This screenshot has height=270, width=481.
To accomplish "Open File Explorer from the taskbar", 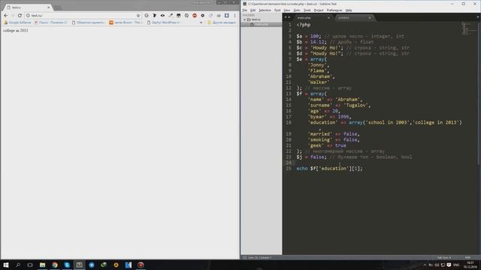I will 42,265.
